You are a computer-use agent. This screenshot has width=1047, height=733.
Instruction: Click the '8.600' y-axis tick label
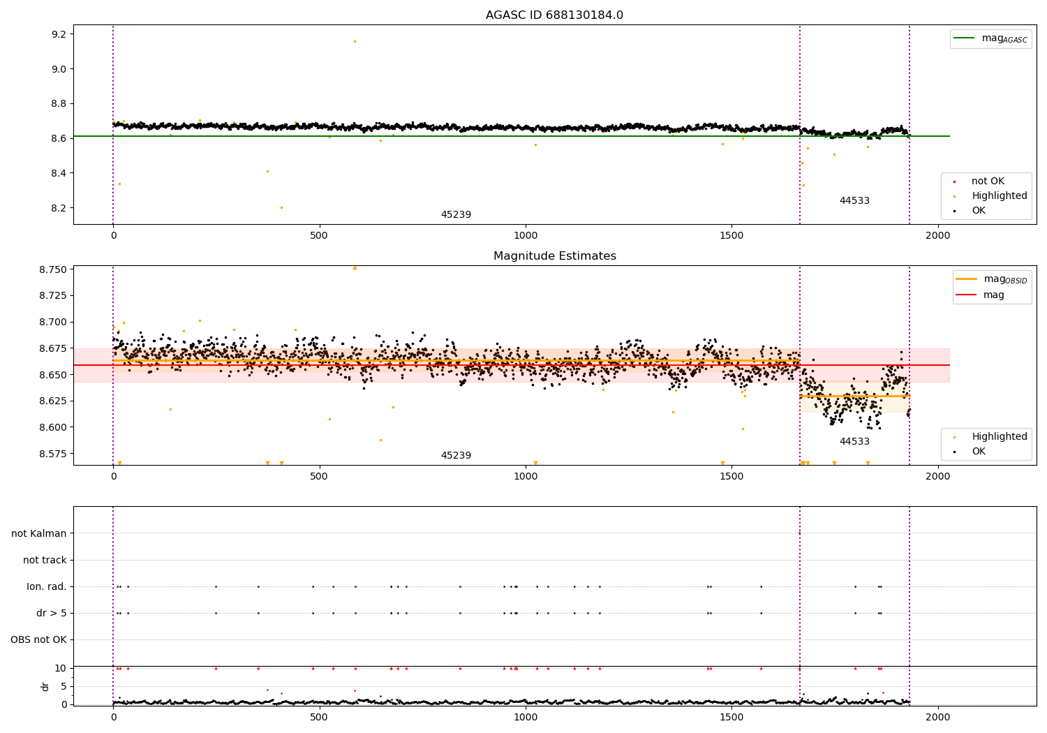54,427
